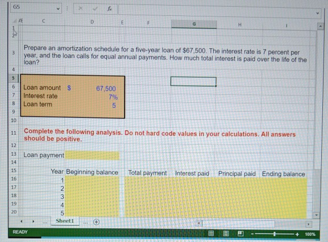Select column F header
Image resolution: width=328 pixels, height=242 pixels.
(148, 23)
